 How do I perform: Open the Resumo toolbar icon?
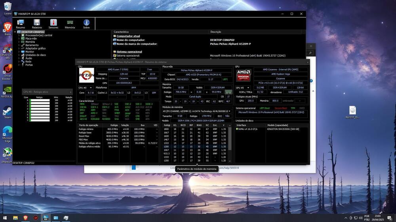click(x=20, y=24)
